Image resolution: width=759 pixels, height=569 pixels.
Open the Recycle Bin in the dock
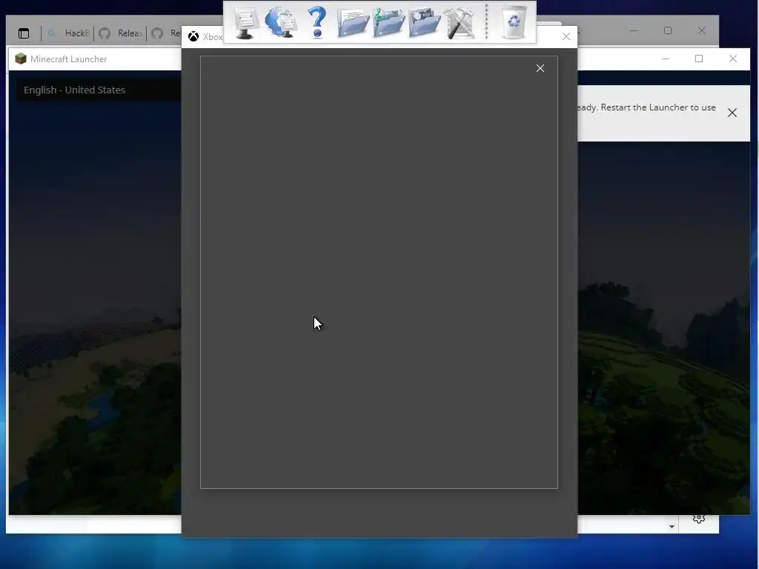click(x=514, y=22)
